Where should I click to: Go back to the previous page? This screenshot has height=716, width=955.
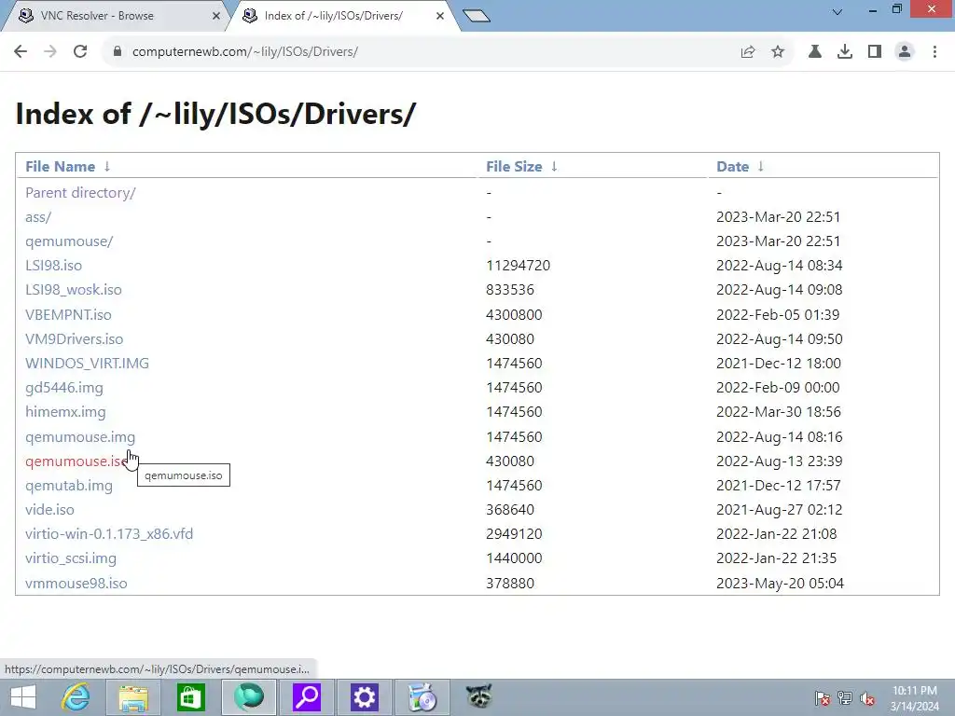click(21, 52)
